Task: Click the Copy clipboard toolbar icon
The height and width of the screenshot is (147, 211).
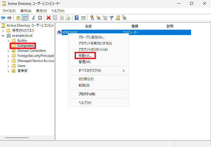Action: click(40, 18)
